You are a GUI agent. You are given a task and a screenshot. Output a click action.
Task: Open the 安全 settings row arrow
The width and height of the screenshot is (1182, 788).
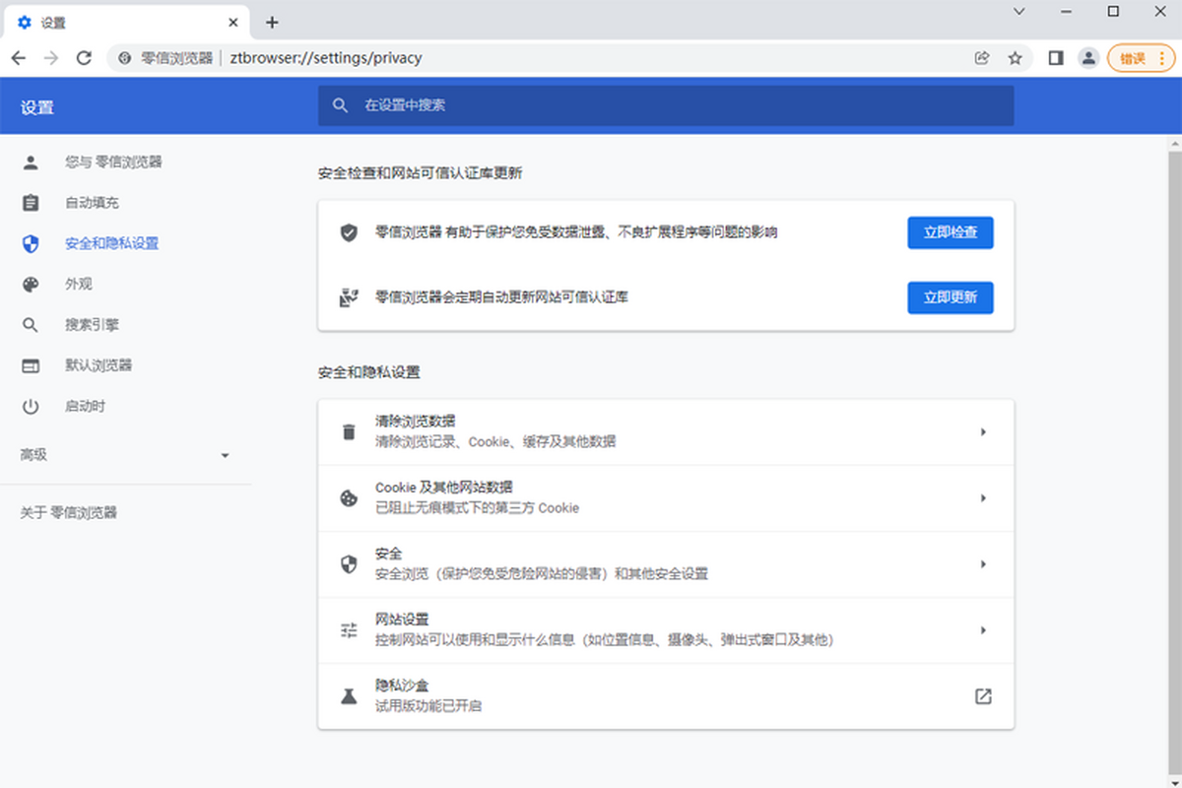click(x=982, y=564)
